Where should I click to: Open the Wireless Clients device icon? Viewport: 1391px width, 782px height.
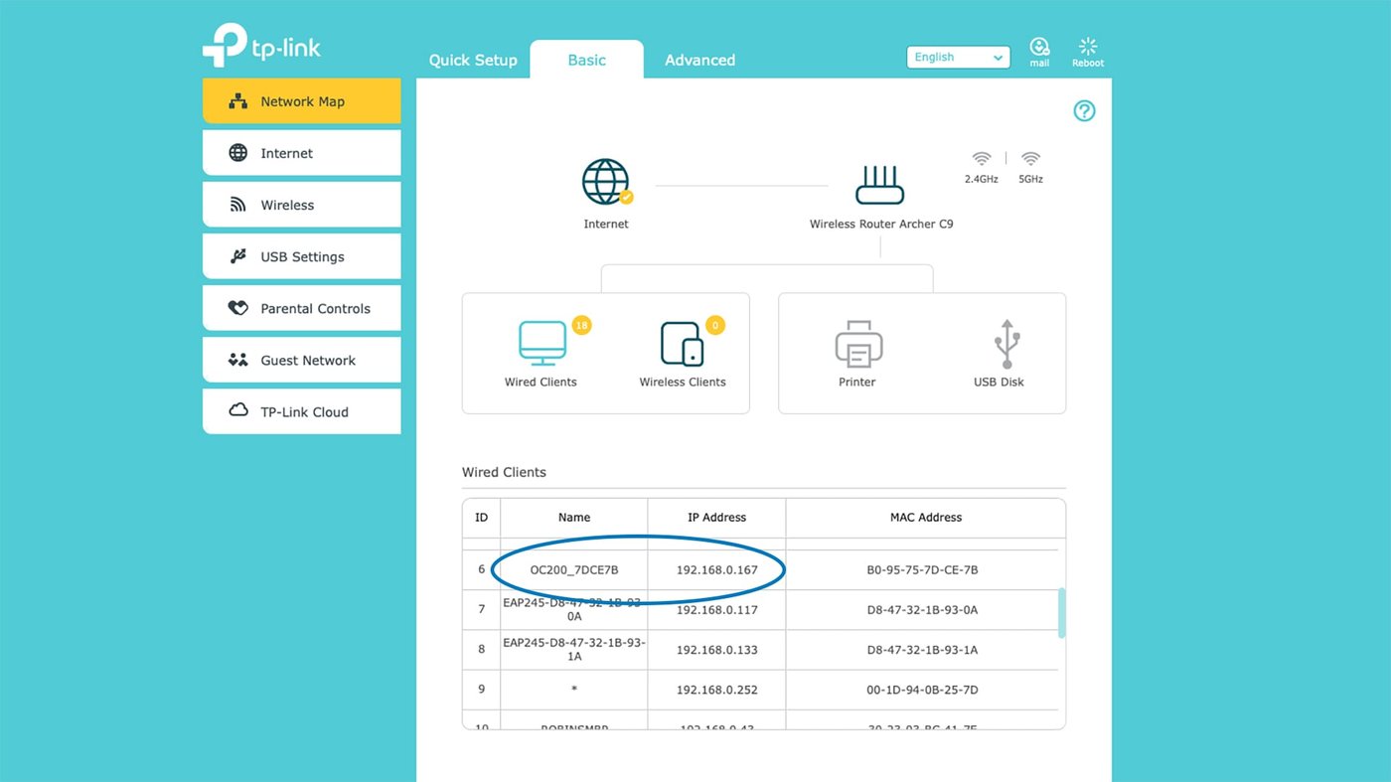[682, 344]
